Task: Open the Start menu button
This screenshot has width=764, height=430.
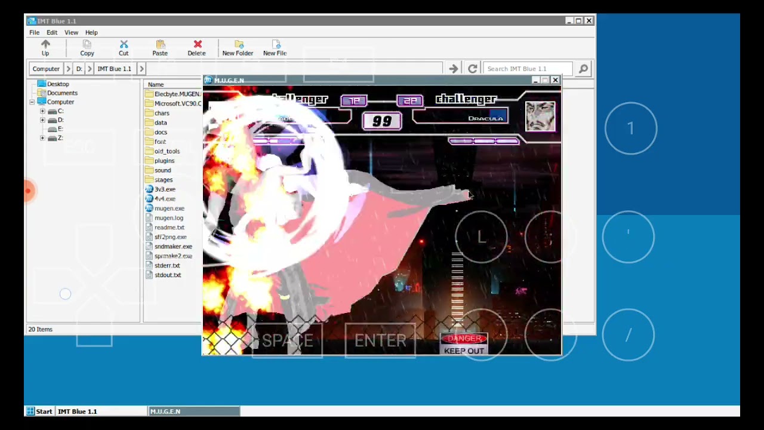Action: click(39, 411)
